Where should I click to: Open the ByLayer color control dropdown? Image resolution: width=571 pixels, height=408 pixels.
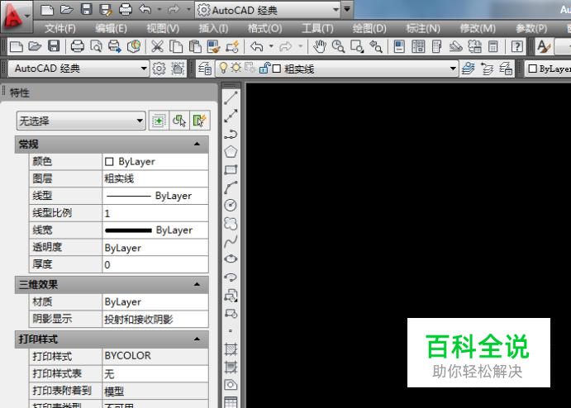click(x=548, y=69)
